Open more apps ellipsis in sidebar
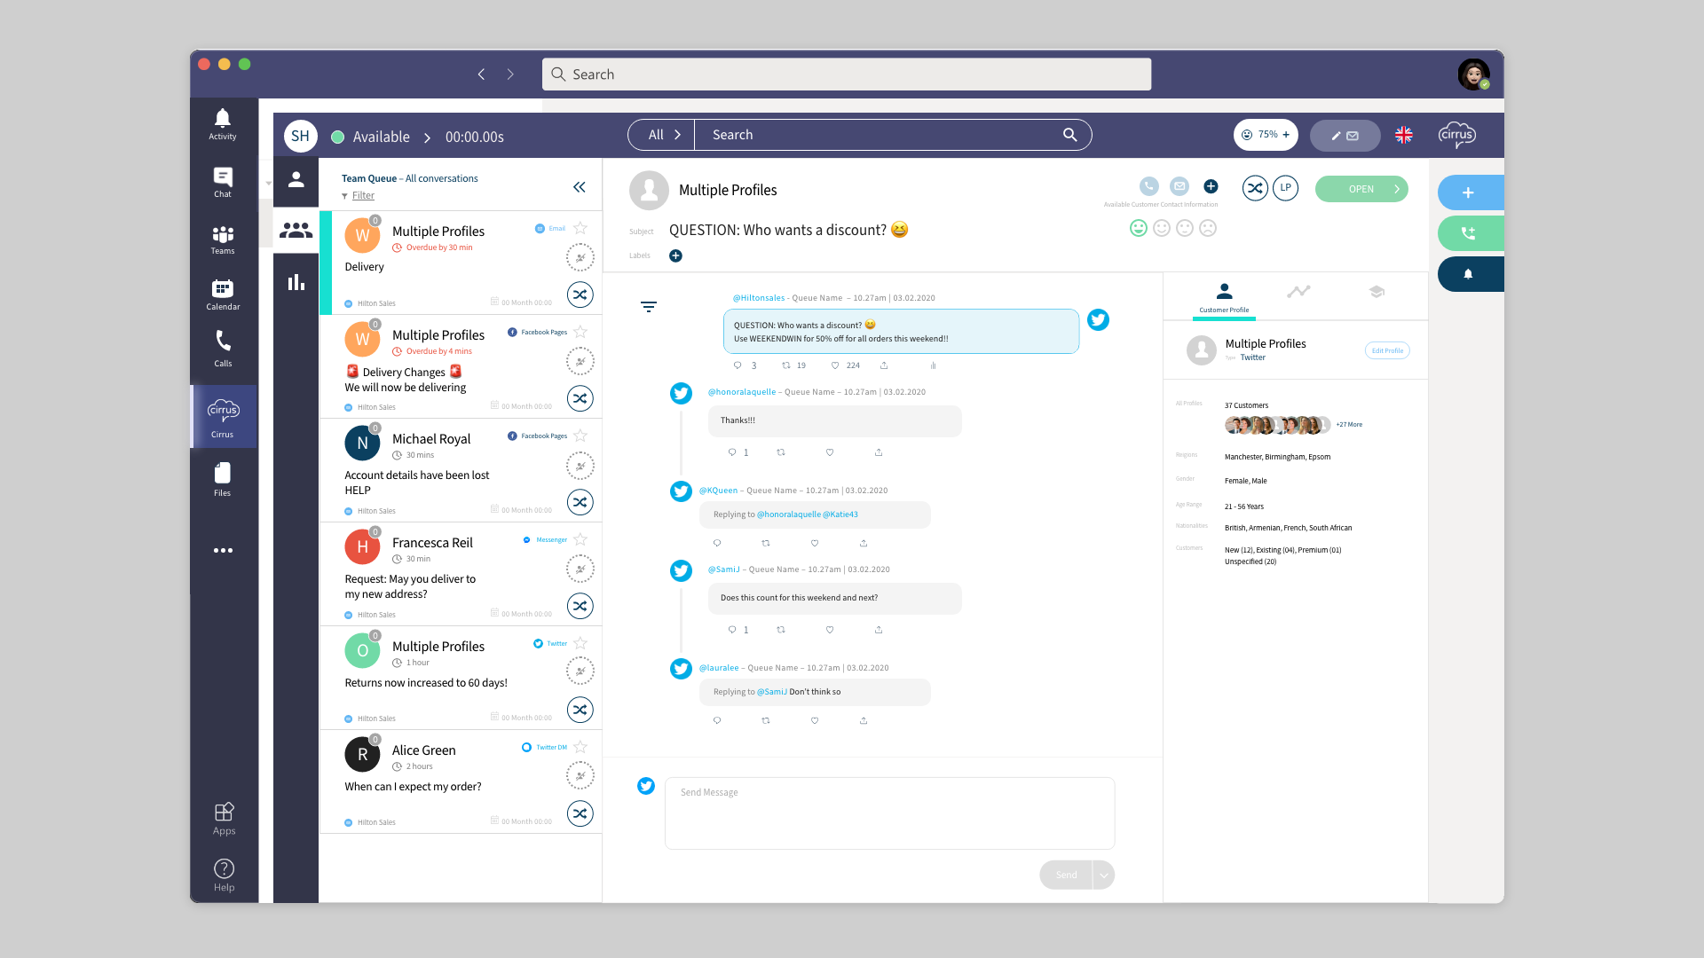Screen dimensions: 1704x958 point(223,551)
